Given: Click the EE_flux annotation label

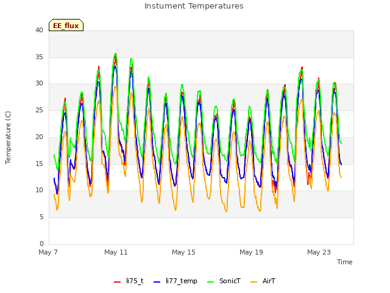Looking at the screenshot, I should (x=66, y=26).
